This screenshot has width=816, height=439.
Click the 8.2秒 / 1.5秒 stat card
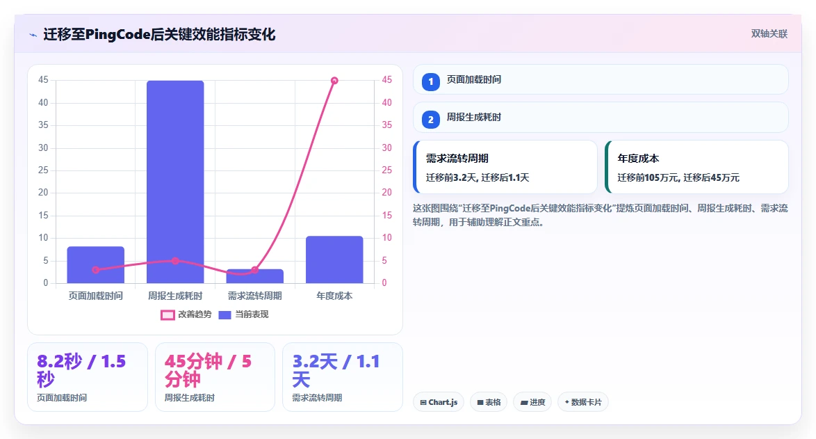pos(88,377)
